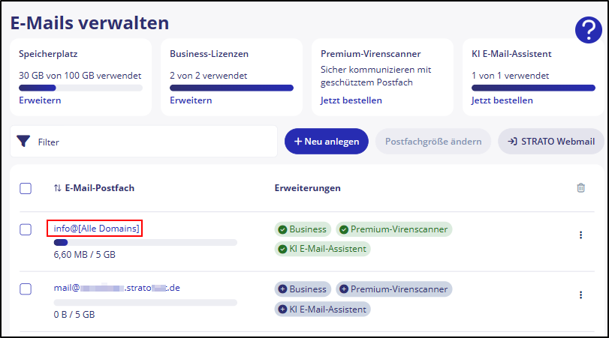The image size is (609, 338).
Task: Add KI E-Mail-Assistent to mail@ mailbox
Action: 322,310
